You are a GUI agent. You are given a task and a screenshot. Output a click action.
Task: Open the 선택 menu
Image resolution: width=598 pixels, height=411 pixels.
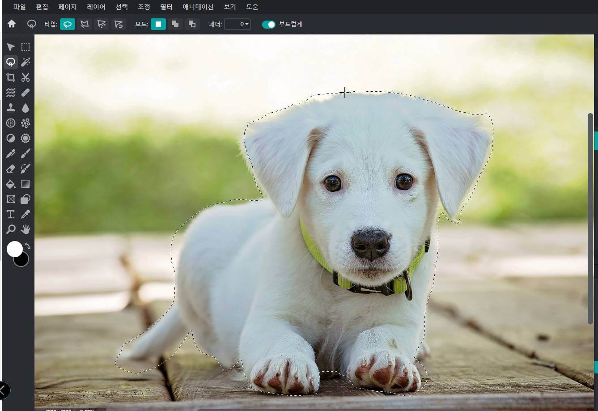[x=122, y=7]
